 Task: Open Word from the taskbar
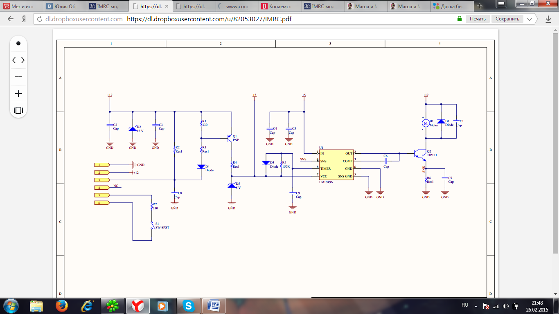[214, 305]
